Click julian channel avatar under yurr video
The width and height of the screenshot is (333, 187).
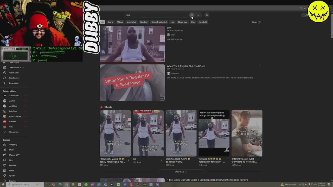[168, 35]
